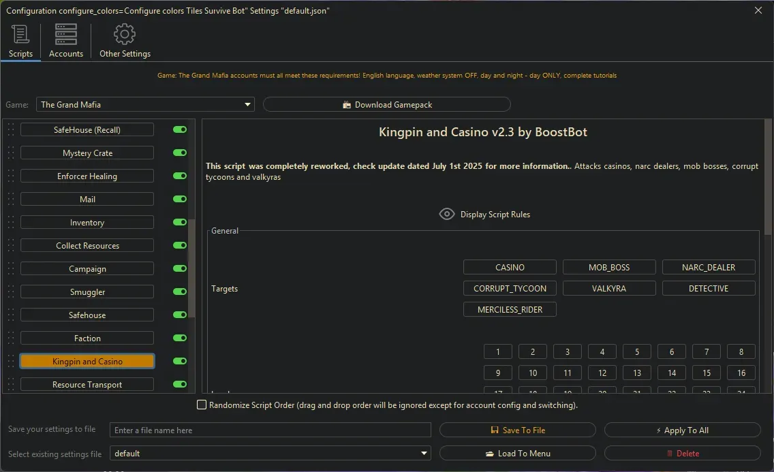Choose level 12 button
The image size is (774, 472).
(x=602, y=373)
